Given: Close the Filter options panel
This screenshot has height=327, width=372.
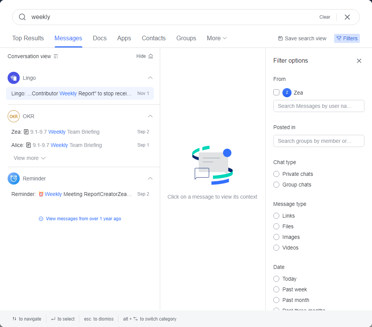Looking at the screenshot, I should pyautogui.click(x=359, y=61).
